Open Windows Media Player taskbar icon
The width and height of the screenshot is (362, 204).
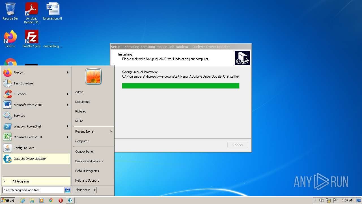(42, 200)
